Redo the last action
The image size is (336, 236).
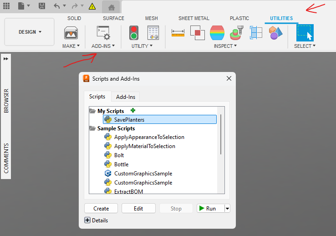click(75, 6)
